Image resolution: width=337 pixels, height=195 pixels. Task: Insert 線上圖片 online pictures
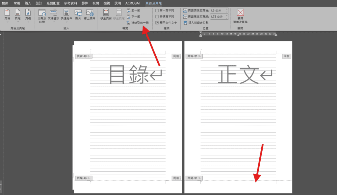(90, 15)
